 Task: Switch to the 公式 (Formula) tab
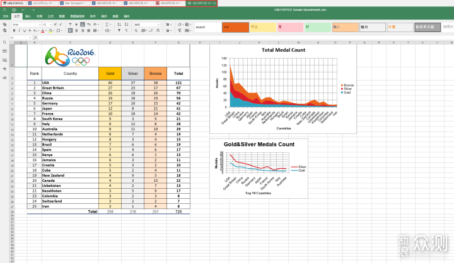pos(50,16)
